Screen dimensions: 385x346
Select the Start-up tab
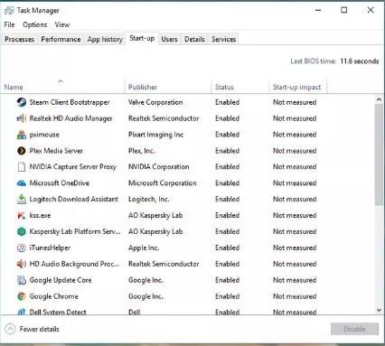tap(142, 38)
